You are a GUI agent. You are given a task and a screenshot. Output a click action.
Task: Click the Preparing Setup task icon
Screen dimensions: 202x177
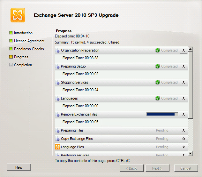[57, 66]
